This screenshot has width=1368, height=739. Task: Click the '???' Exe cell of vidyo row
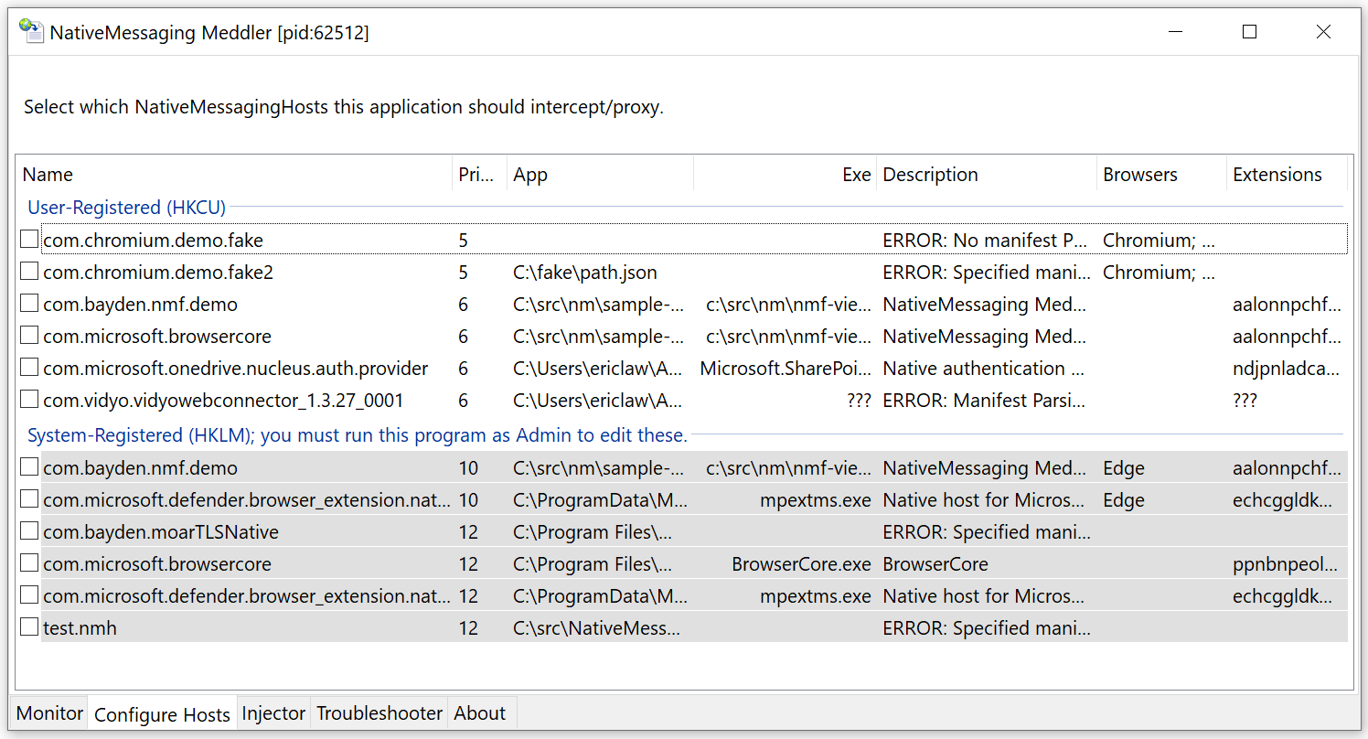(x=859, y=400)
